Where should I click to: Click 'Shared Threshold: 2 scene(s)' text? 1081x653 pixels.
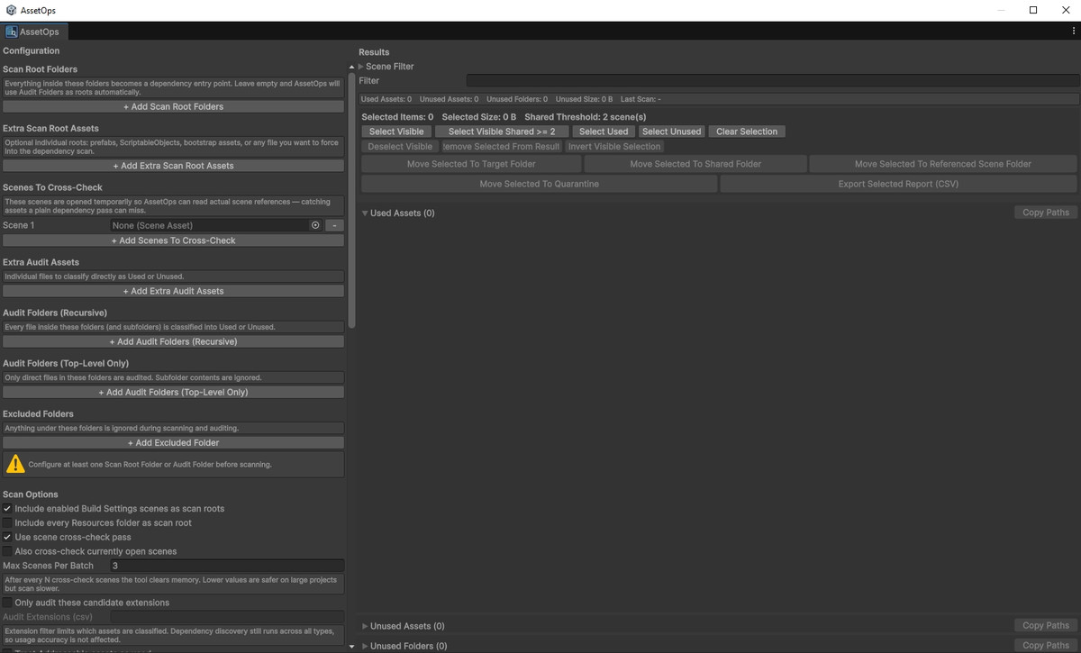tap(585, 117)
